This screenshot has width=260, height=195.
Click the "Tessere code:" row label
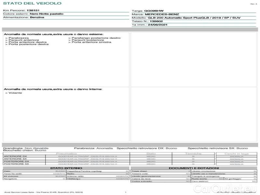pos(140,174)
